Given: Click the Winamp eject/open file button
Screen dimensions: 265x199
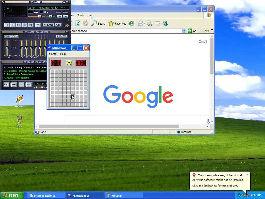Looking at the screenshot, I should [38, 25].
